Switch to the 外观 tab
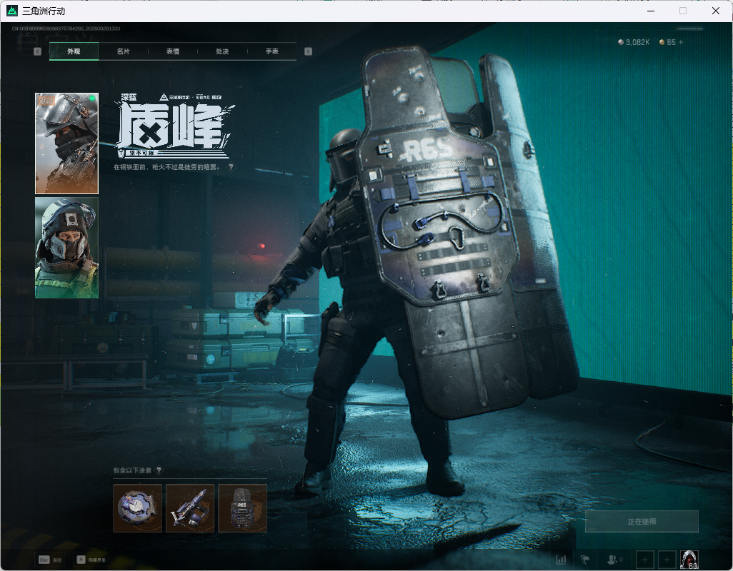The image size is (733, 571). 74,51
